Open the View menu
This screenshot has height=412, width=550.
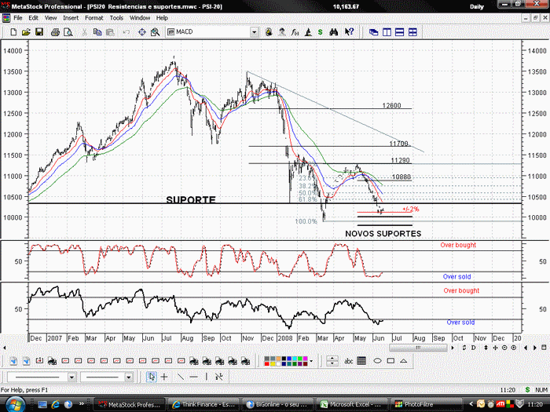pos(50,18)
